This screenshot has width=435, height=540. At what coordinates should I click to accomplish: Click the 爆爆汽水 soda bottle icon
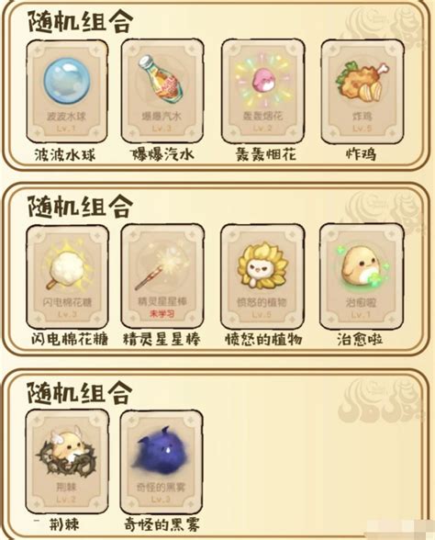coord(162,79)
